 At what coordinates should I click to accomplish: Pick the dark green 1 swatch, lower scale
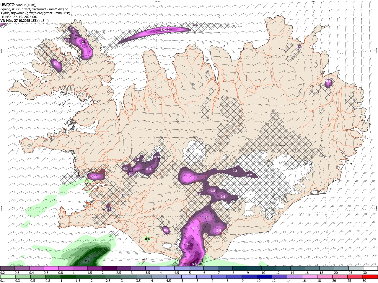[68, 277]
